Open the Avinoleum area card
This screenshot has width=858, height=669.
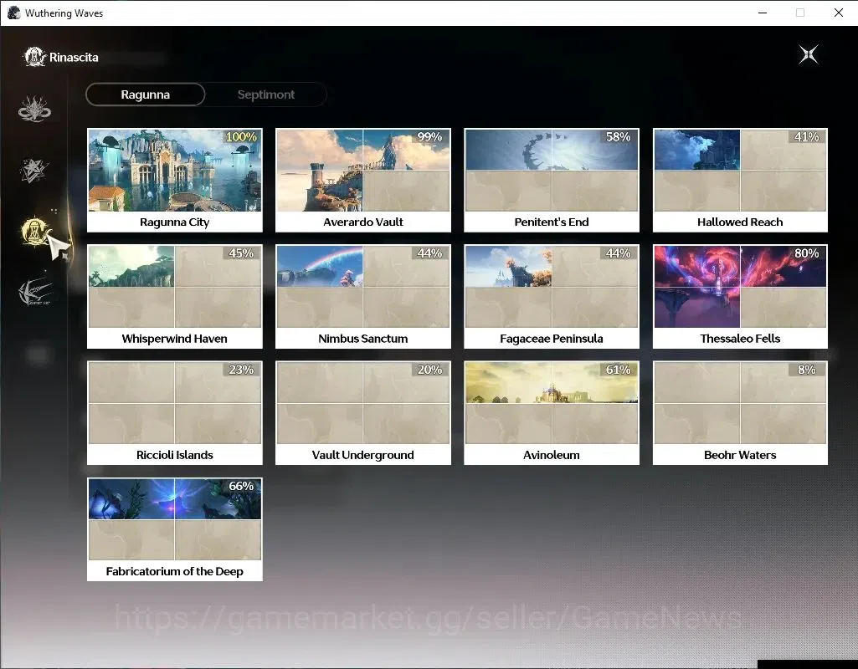click(x=552, y=412)
